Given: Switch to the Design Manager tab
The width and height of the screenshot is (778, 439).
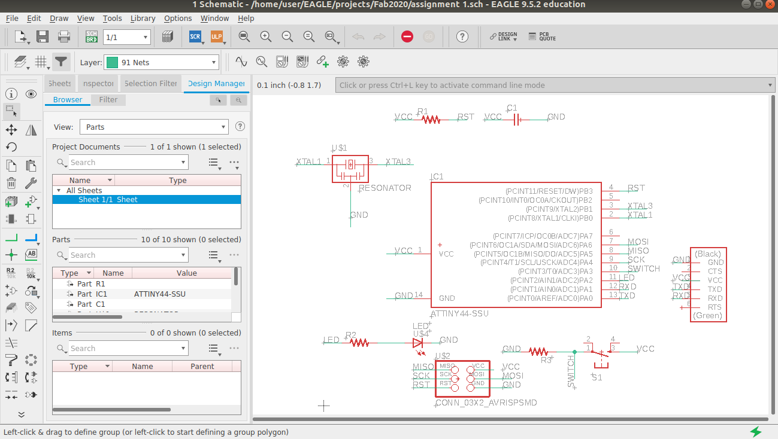Looking at the screenshot, I should [216, 84].
